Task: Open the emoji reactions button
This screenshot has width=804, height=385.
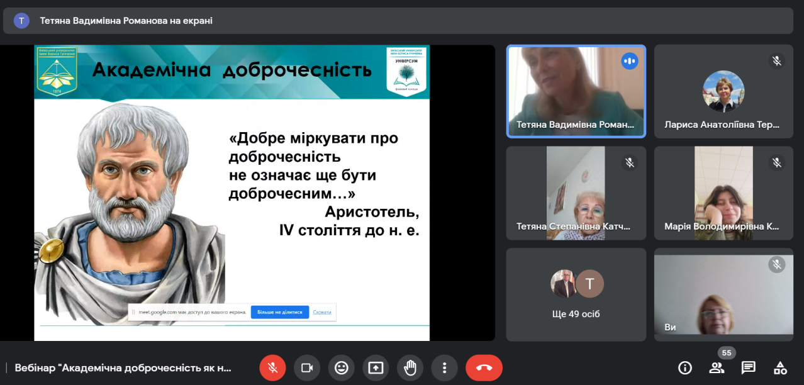Action: click(342, 368)
